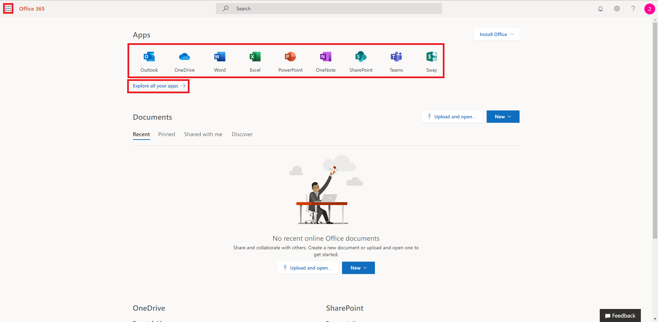Expand the New dropdown under empty state
This screenshot has height=322, width=658.
[x=358, y=268]
